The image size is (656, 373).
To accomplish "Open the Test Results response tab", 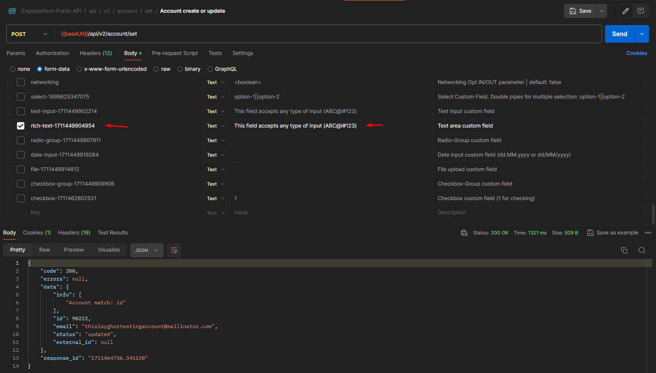I will (113, 232).
